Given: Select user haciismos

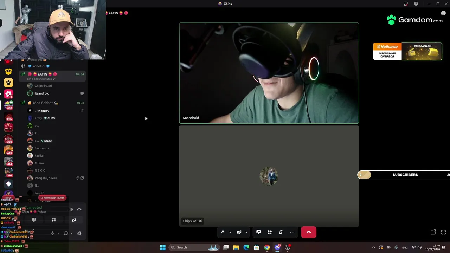Looking at the screenshot, I should (41, 148).
